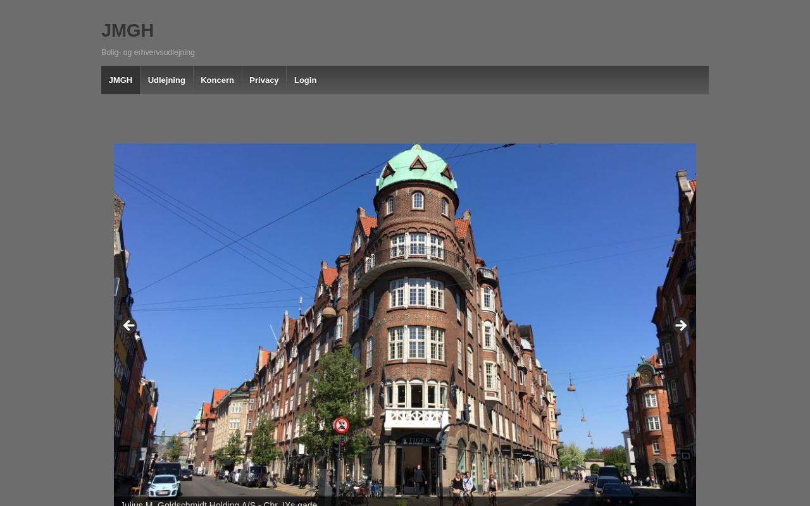
Task: Click the Login link in navigation
Action: coord(305,80)
